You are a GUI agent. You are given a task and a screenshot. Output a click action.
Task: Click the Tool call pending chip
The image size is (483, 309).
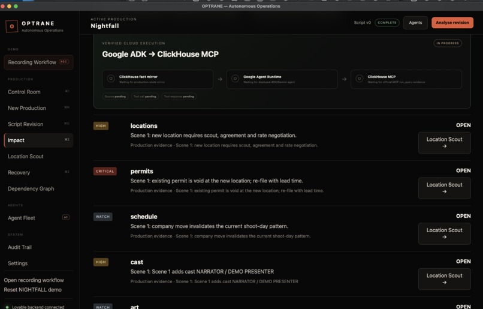[145, 97]
